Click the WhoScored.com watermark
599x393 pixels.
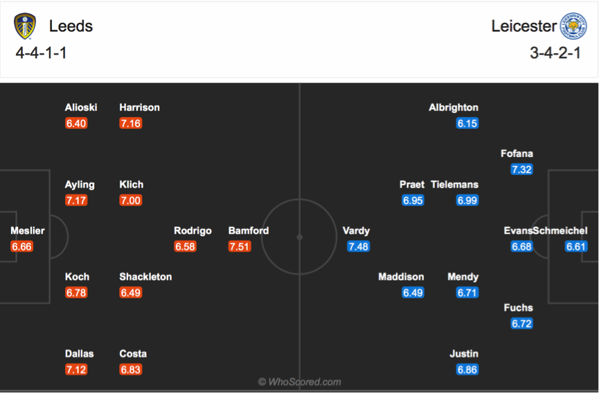pyautogui.click(x=299, y=382)
